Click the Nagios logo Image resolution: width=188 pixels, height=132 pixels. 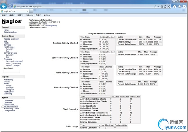tap(12, 22)
